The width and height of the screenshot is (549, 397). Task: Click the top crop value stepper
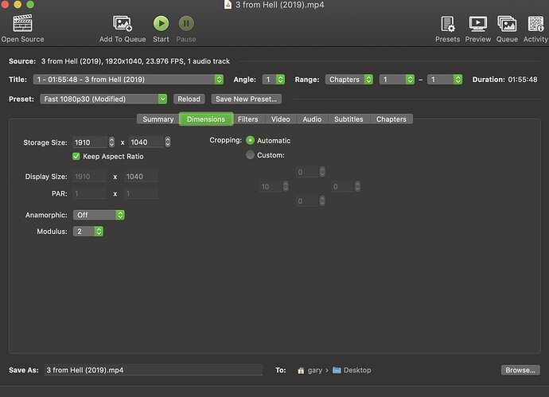(x=322, y=172)
